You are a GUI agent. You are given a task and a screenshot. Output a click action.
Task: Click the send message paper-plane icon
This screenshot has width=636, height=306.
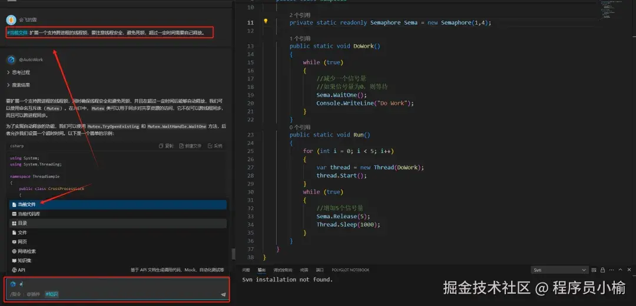(x=223, y=294)
